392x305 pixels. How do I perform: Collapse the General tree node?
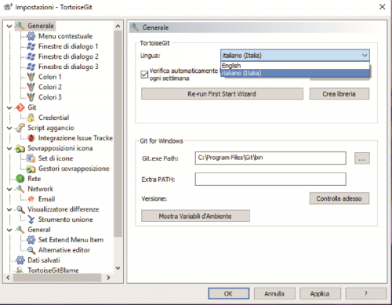9,230
